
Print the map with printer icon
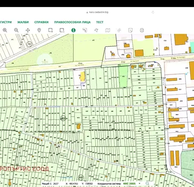click(142, 30)
